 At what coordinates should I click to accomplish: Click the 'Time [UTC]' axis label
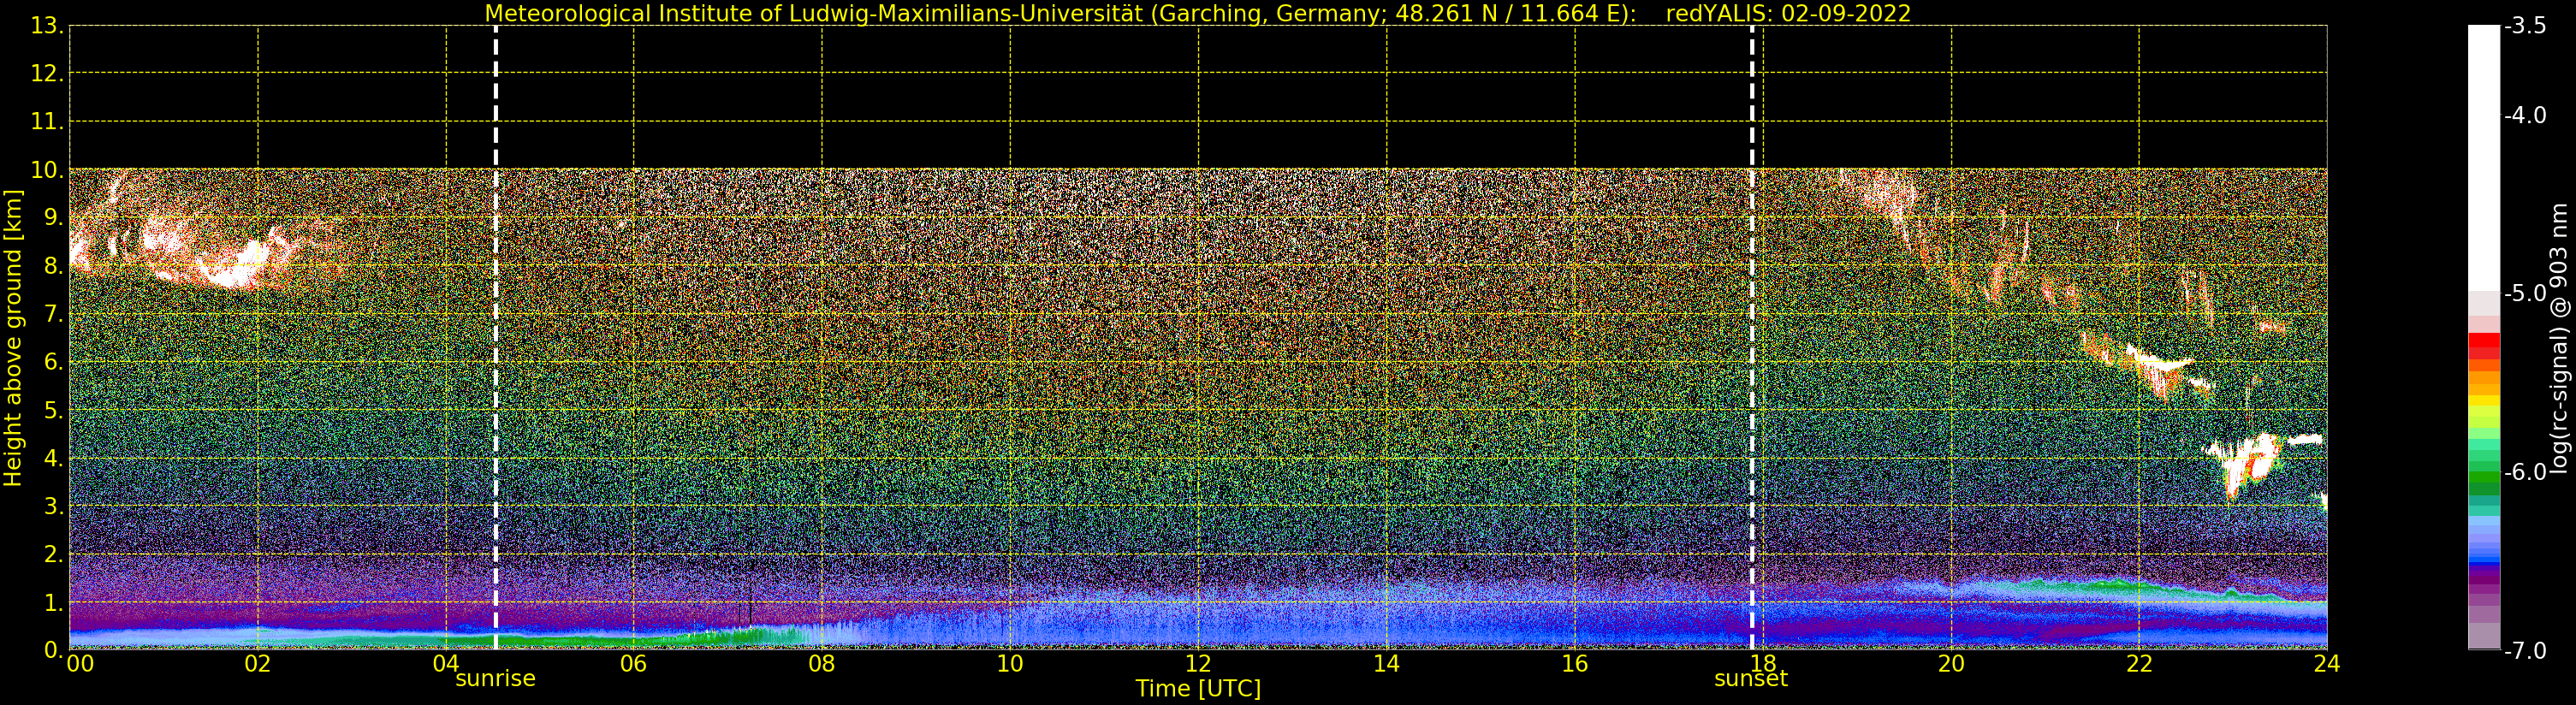(1198, 689)
